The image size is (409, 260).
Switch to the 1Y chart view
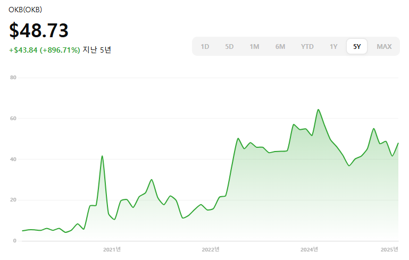(x=333, y=46)
